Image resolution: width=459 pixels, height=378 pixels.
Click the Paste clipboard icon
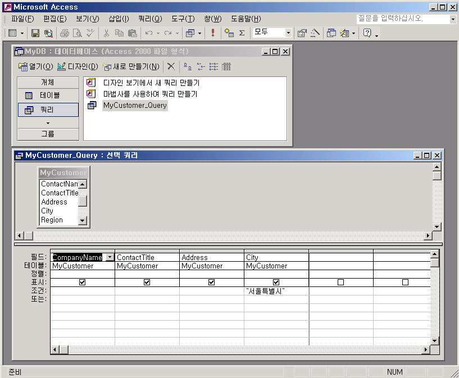(x=133, y=33)
